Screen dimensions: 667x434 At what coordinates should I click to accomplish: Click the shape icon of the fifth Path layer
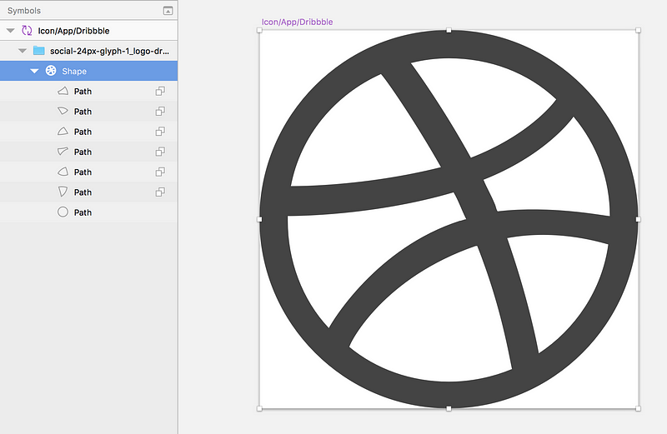pos(63,172)
